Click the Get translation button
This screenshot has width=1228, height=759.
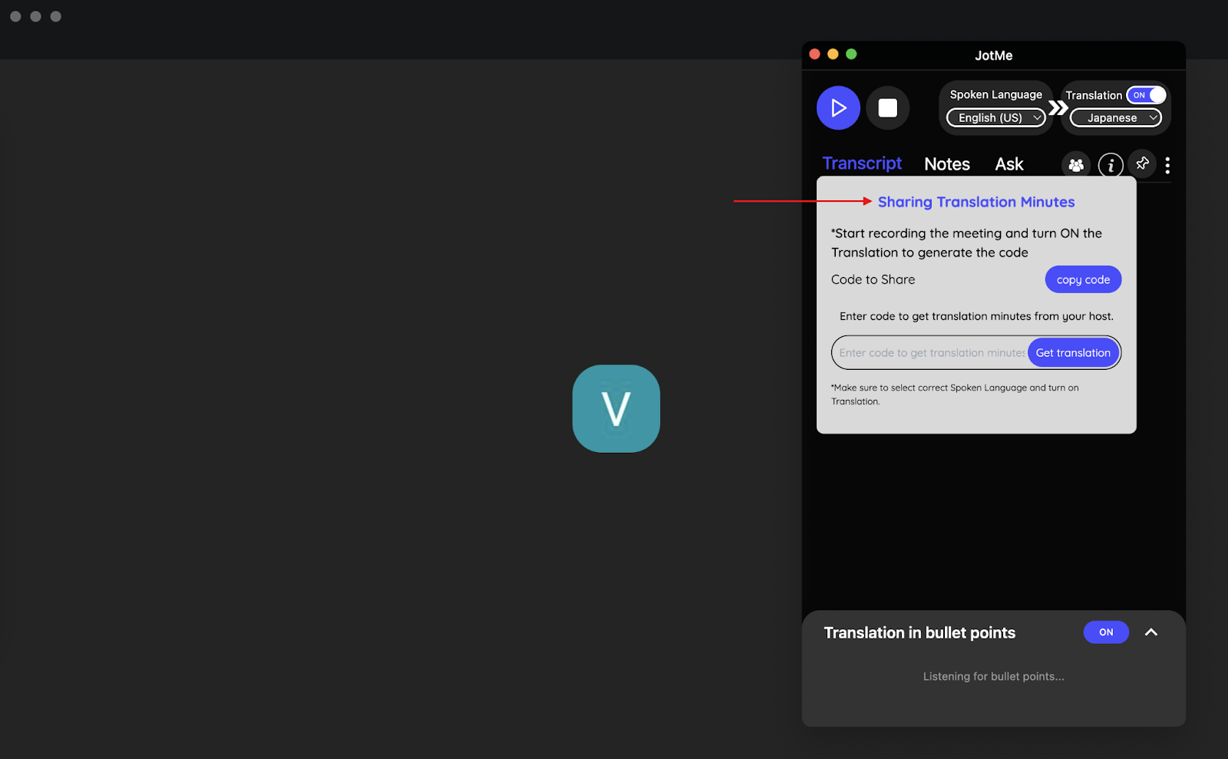pos(1073,353)
